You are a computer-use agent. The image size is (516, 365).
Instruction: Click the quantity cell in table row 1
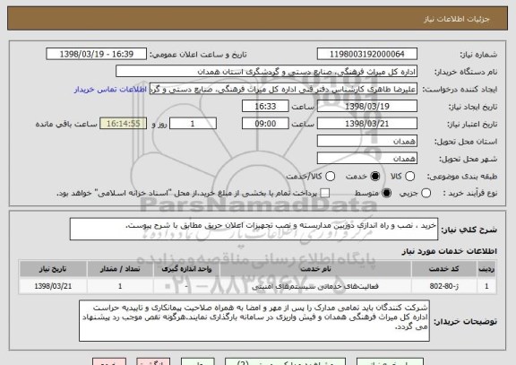click(x=120, y=286)
